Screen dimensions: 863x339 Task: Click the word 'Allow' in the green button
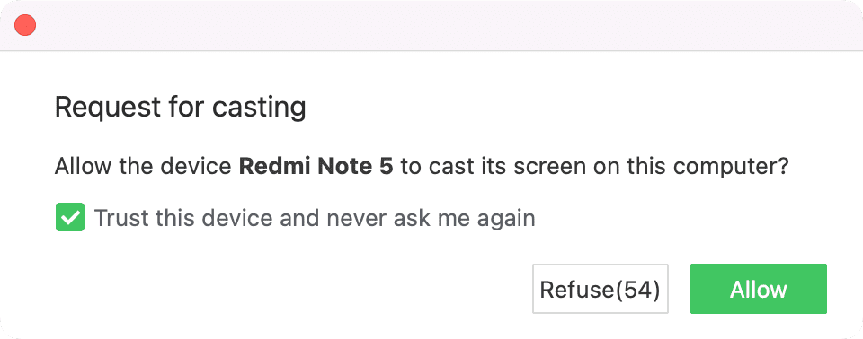(759, 289)
